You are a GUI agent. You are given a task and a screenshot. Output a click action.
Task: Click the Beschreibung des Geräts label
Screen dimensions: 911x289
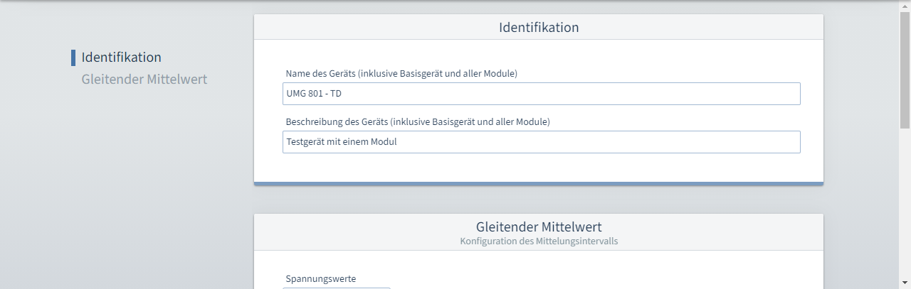tap(418, 122)
